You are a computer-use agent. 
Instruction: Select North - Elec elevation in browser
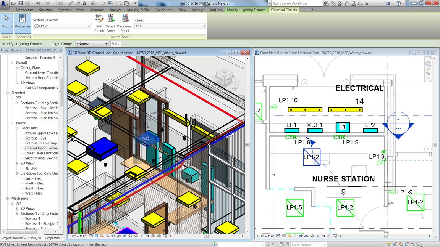[34, 183]
